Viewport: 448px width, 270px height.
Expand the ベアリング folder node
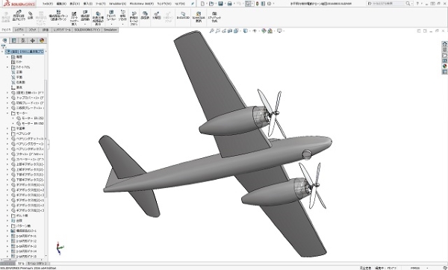coord(7,134)
